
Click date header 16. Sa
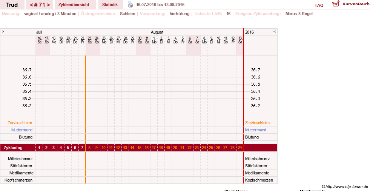pos(39,40)
